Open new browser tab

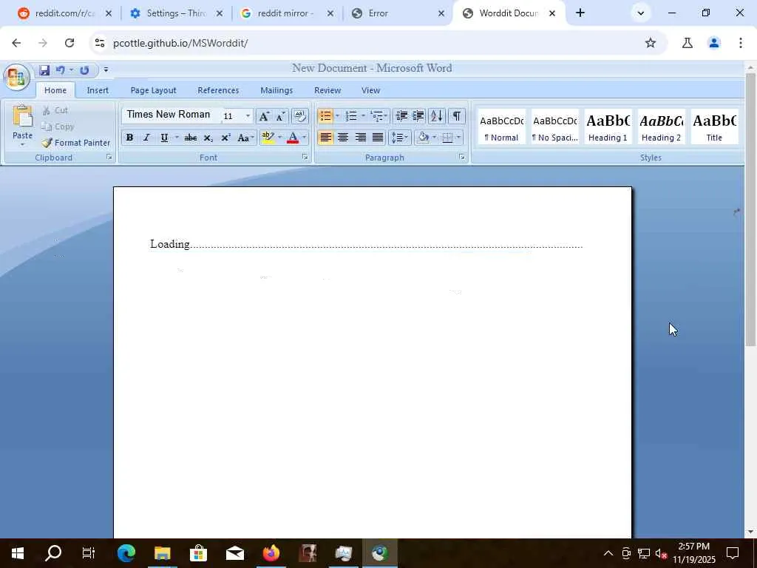(x=580, y=13)
